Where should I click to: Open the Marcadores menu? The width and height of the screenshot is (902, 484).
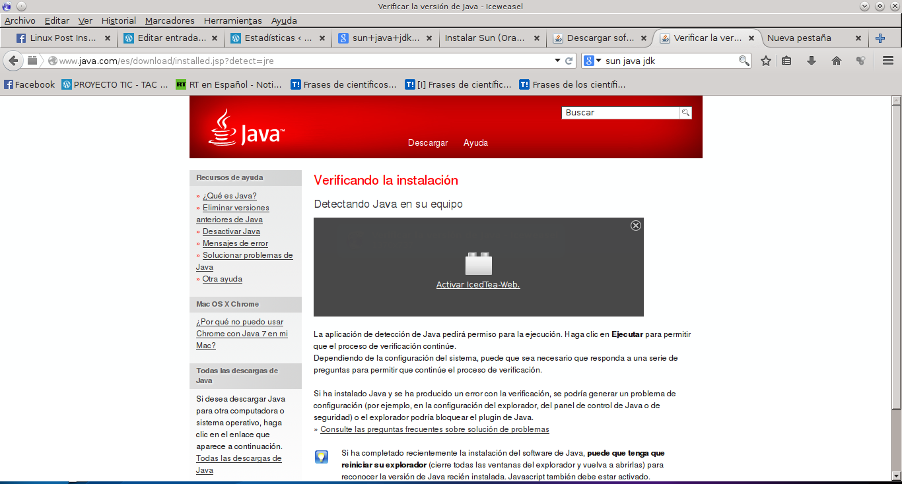point(170,20)
